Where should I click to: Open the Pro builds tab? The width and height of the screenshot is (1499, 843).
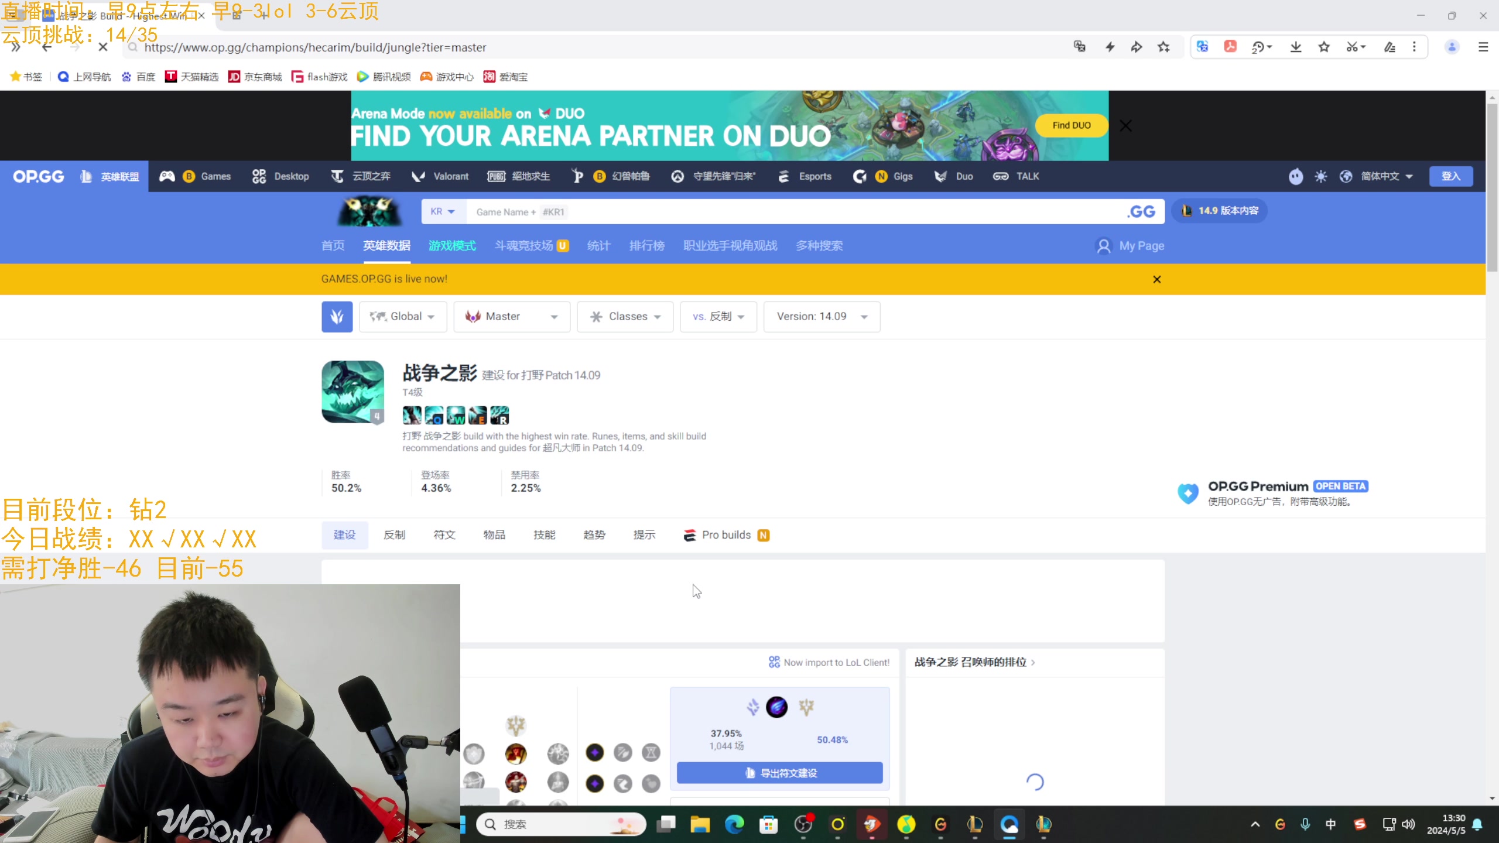point(727,535)
